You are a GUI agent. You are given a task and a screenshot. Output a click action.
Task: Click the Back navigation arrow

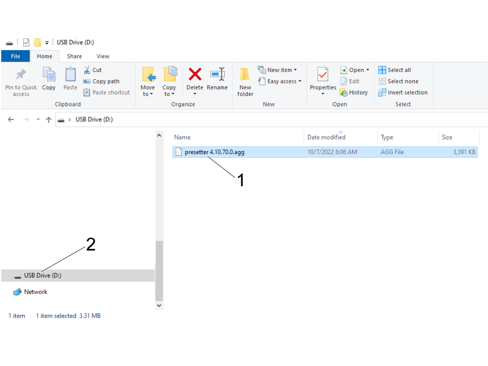coord(11,120)
